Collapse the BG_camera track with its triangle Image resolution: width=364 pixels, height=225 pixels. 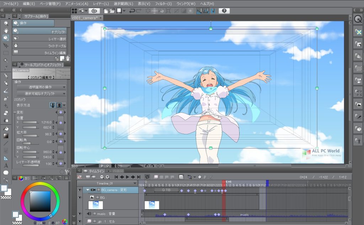click(88, 190)
